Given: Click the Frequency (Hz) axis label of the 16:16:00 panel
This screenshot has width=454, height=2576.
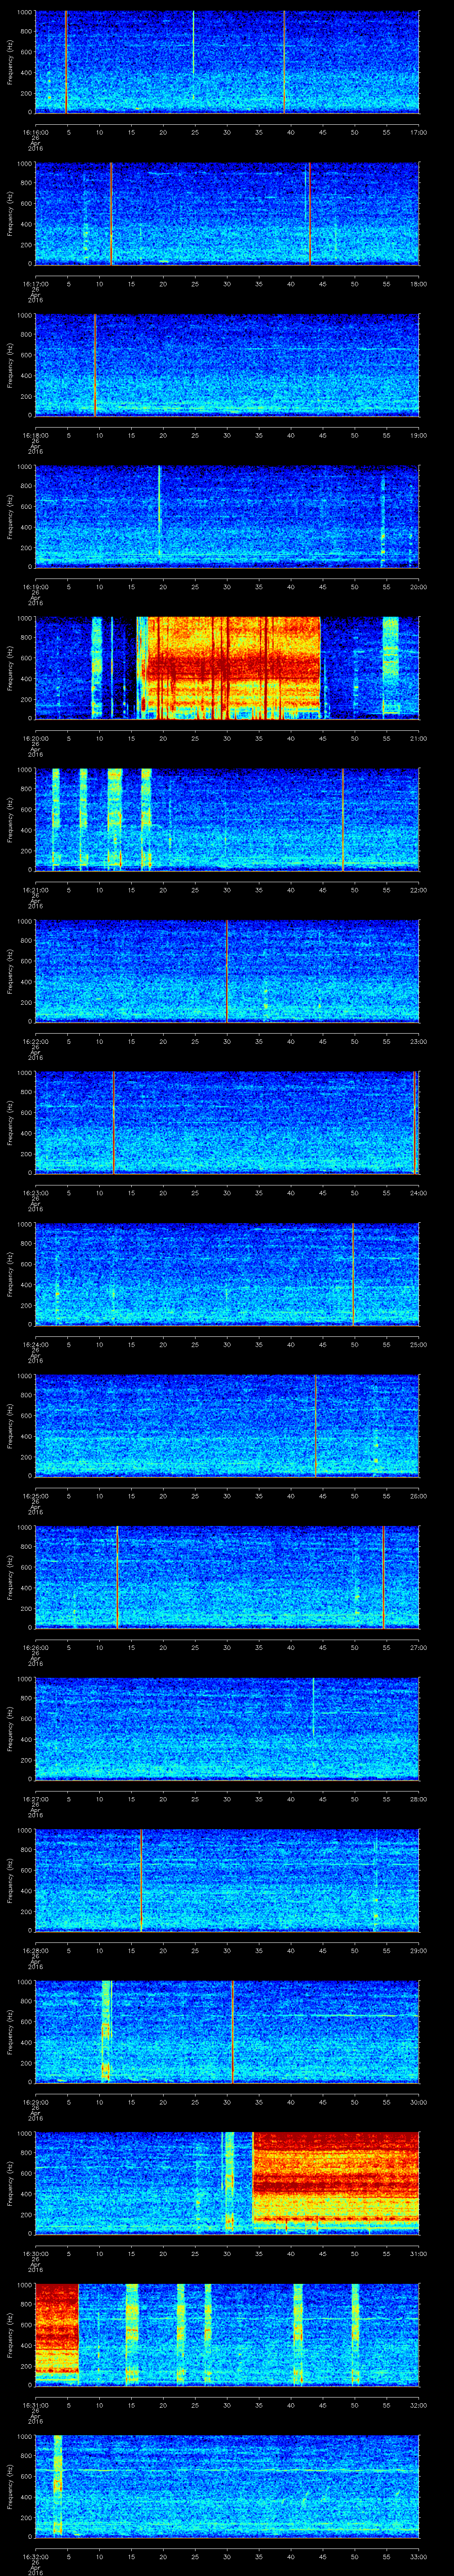Looking at the screenshot, I should coord(10,62).
